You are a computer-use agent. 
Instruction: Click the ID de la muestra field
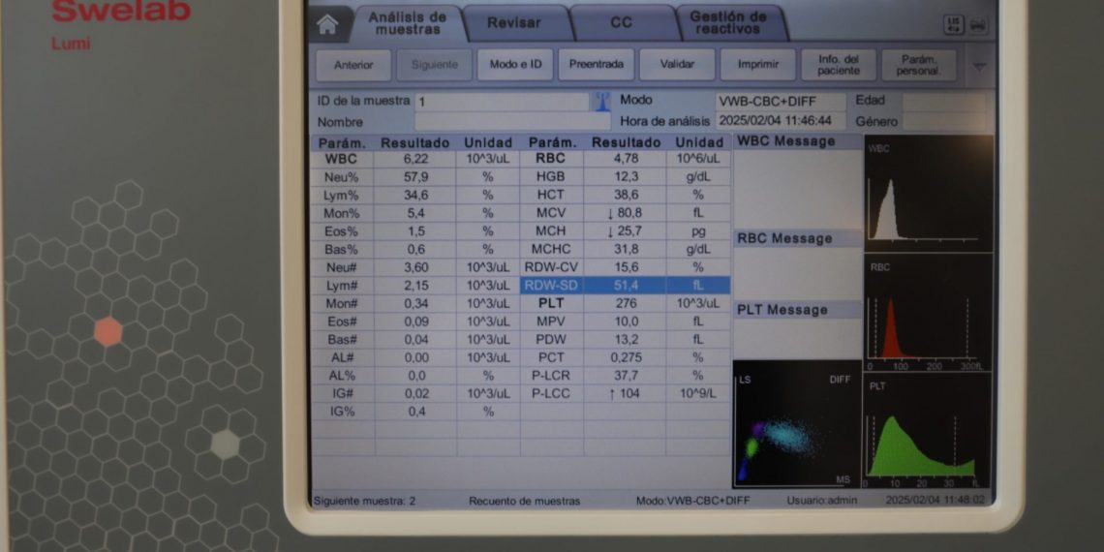pos(502,101)
